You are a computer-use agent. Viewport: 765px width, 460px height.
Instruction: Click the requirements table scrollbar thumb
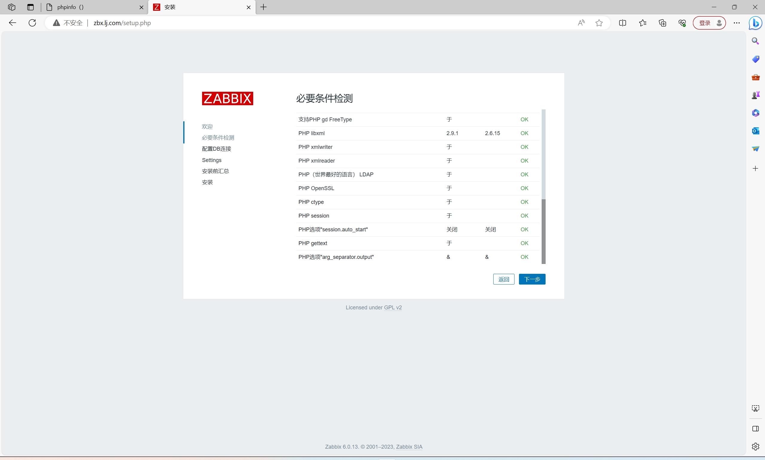pos(543,231)
